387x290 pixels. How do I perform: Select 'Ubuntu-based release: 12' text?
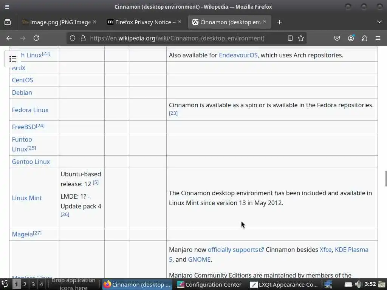pyautogui.click(x=81, y=179)
